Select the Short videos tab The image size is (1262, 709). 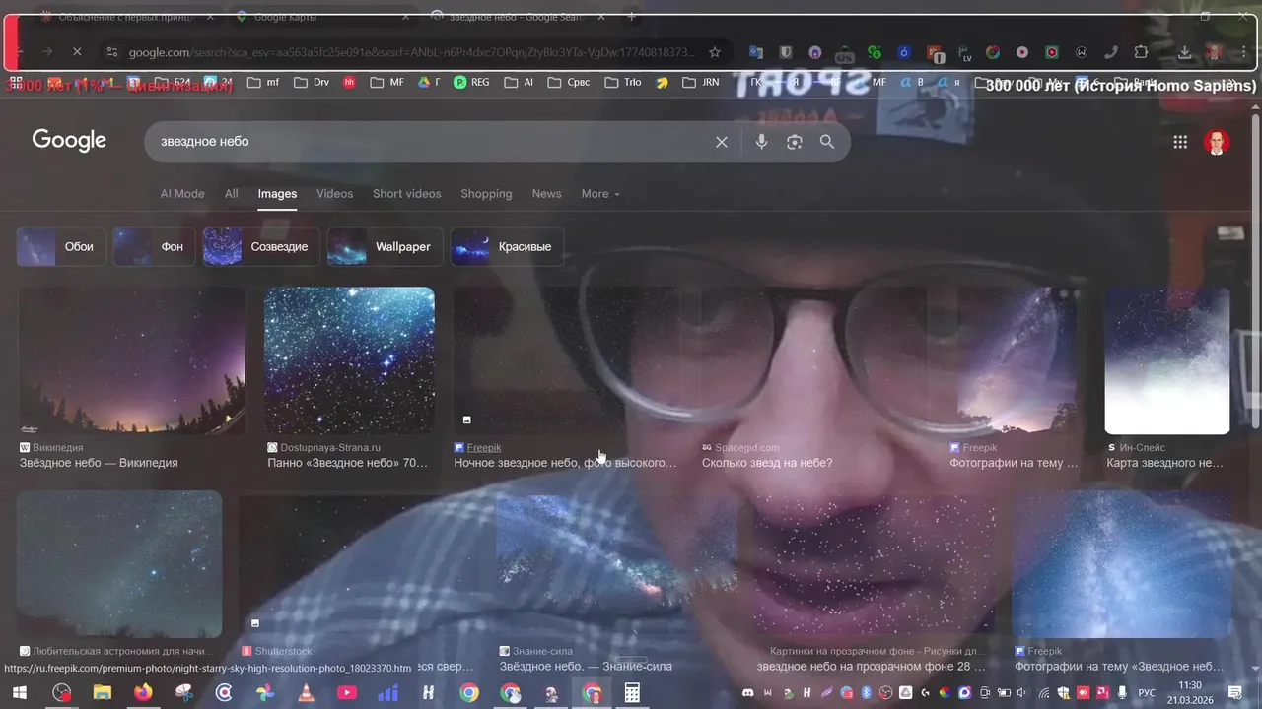[406, 194]
